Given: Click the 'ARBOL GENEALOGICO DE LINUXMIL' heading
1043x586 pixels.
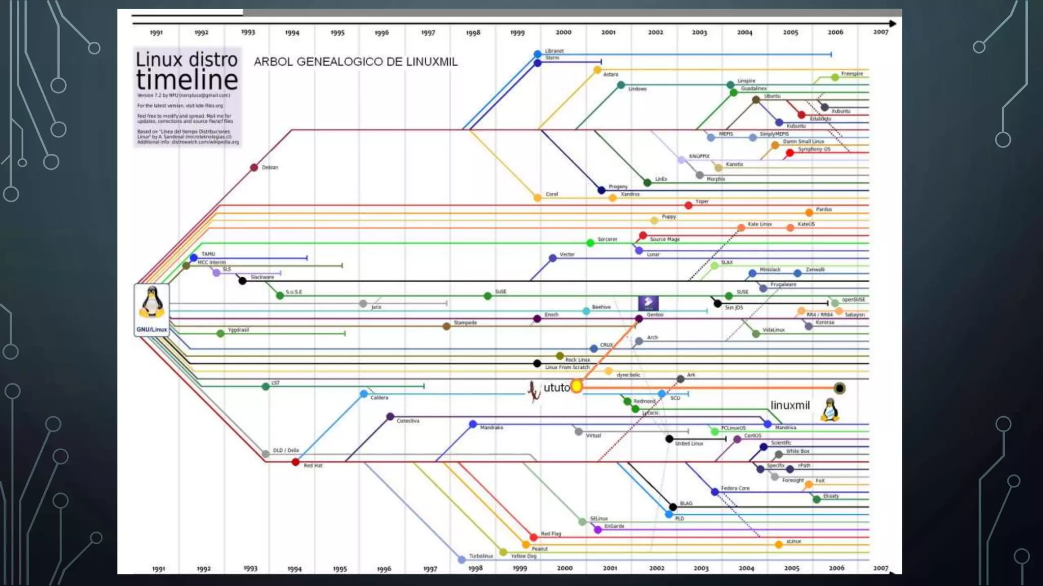Looking at the screenshot, I should pyautogui.click(x=355, y=62).
